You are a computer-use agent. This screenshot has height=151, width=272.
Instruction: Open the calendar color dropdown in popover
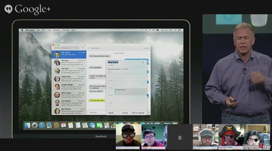[144, 62]
